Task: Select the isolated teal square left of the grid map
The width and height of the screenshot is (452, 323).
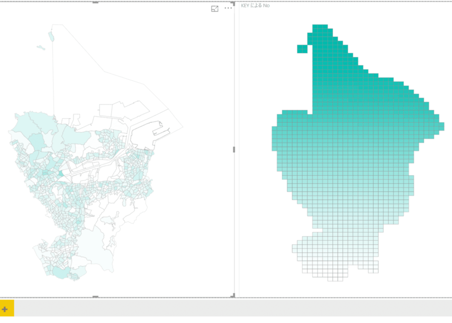Action: [x=302, y=49]
